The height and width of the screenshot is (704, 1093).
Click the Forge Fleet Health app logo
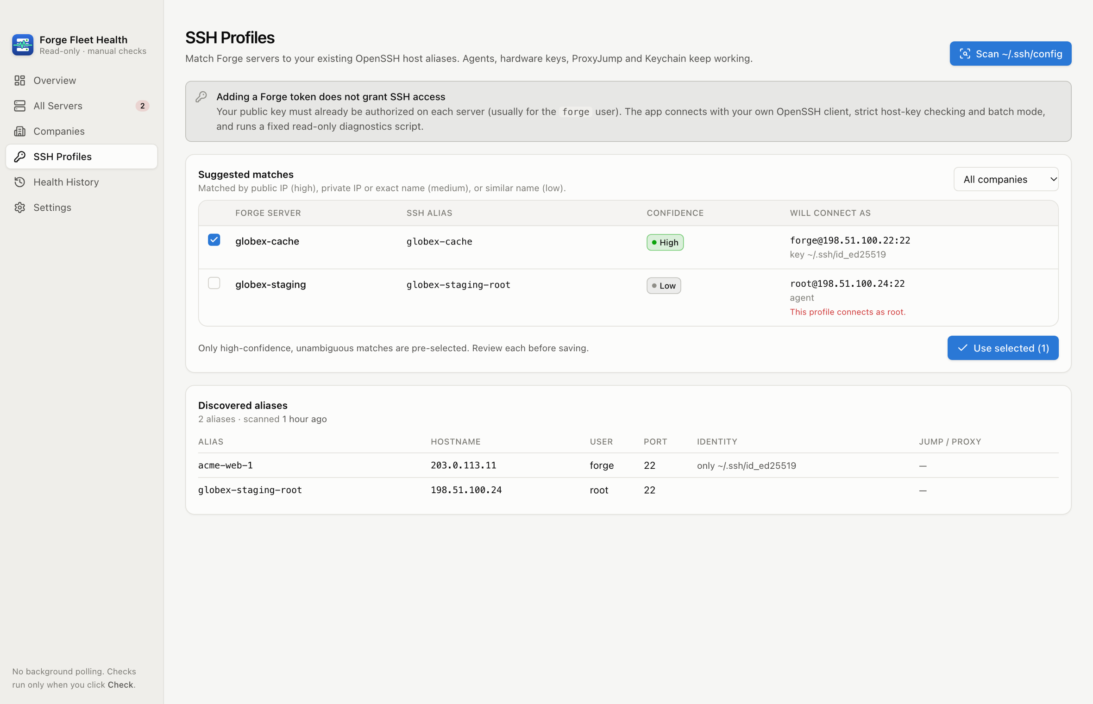[23, 45]
